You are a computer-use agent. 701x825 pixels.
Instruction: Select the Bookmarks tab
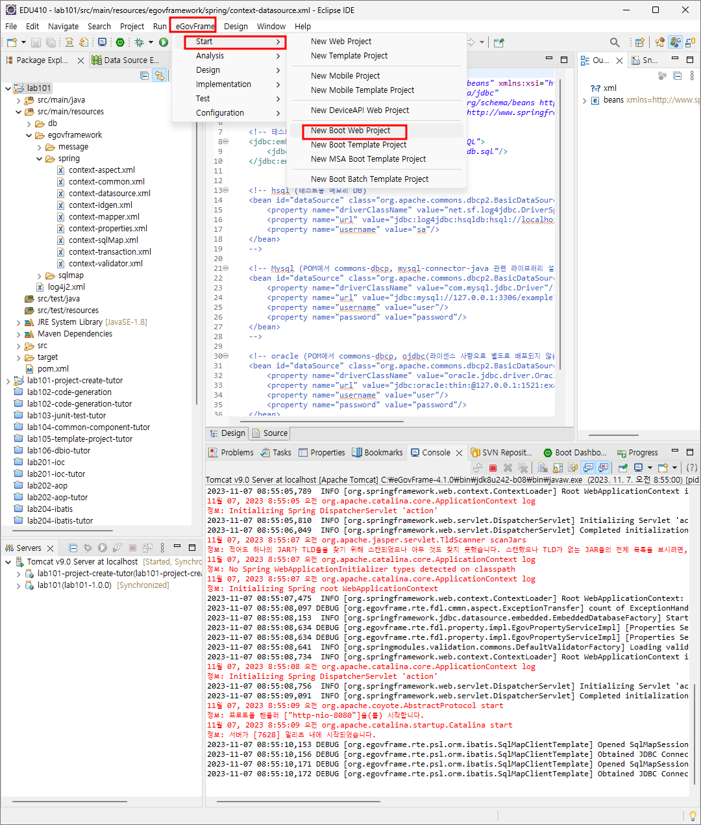377,453
